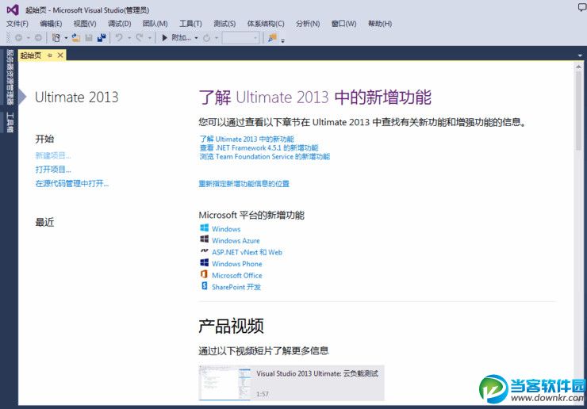Image resolution: width=587 pixels, height=409 pixels.
Task: Click the Navigate Forward toolbar icon
Action: click(38, 38)
